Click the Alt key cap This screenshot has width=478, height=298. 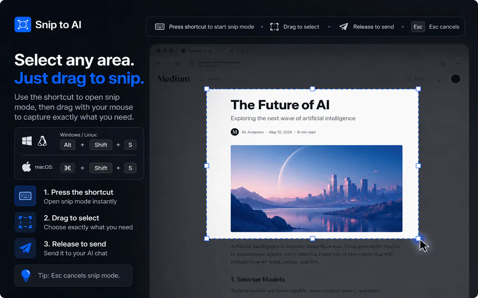point(68,145)
